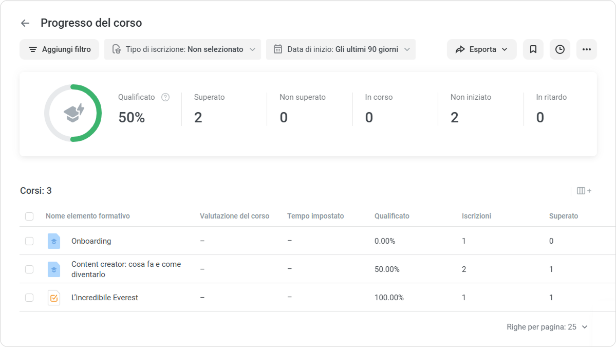Click the L'incredibile Everest quiz icon
Viewport: 616px width, 347px height.
pyautogui.click(x=54, y=298)
